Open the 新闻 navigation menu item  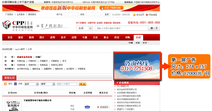(31, 37)
